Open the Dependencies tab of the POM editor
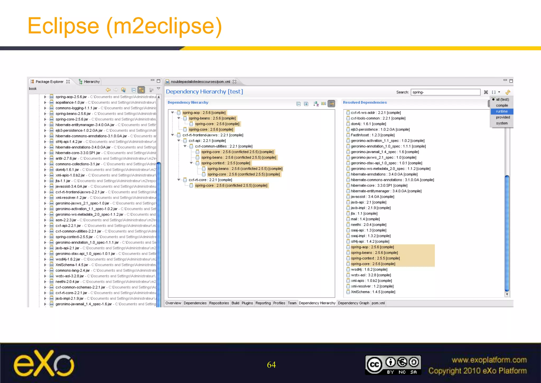 tap(195, 303)
